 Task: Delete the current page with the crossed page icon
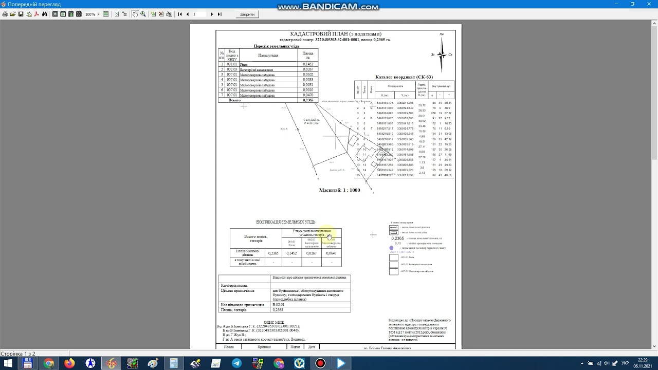(x=161, y=14)
